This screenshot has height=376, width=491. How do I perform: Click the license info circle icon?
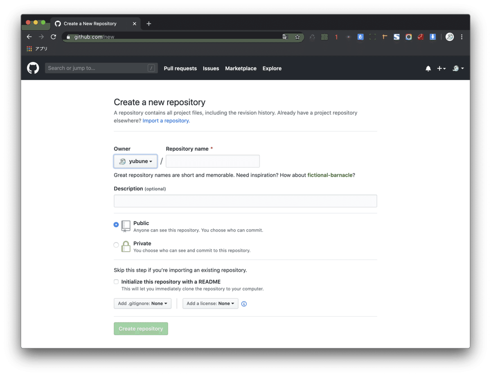[x=244, y=304]
